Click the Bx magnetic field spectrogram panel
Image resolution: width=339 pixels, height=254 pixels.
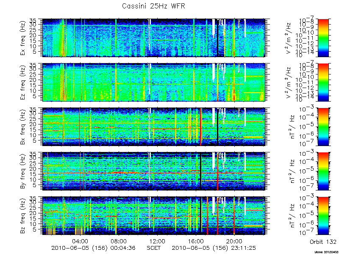[153, 127]
